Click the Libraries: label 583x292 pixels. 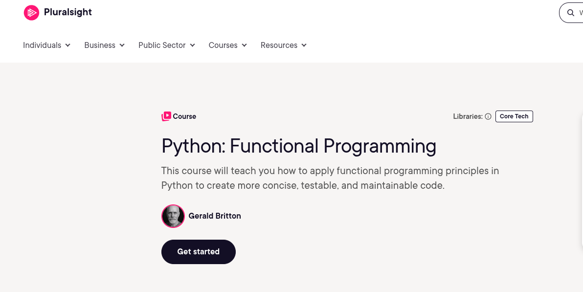[468, 116]
